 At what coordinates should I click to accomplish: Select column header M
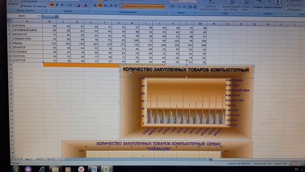(200, 23)
